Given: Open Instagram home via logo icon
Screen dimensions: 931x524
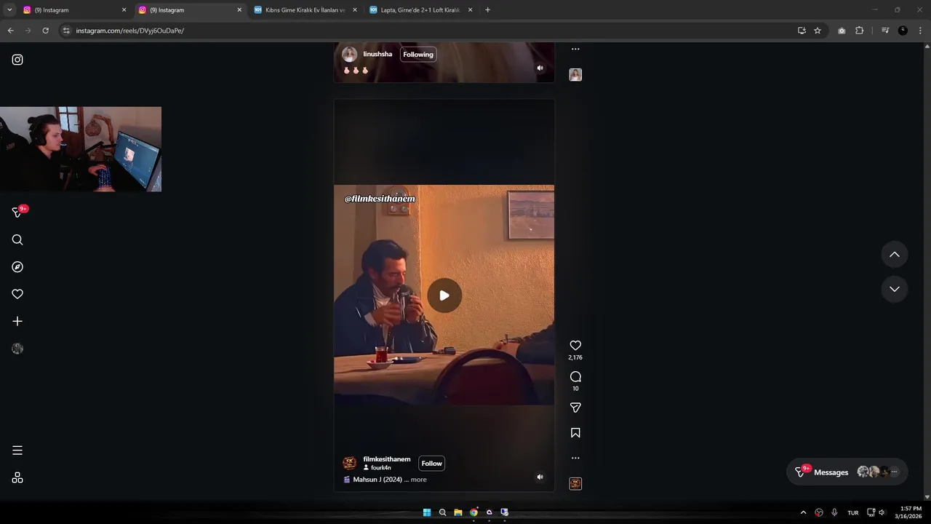Looking at the screenshot, I should click(x=17, y=60).
